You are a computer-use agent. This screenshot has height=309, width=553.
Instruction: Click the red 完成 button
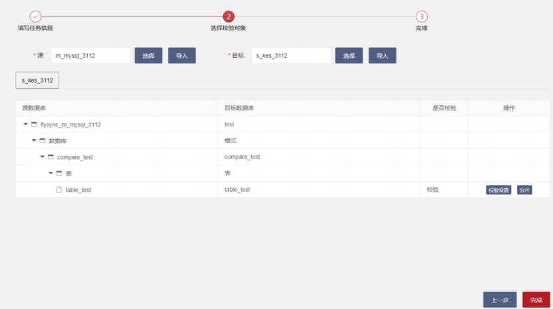536,300
